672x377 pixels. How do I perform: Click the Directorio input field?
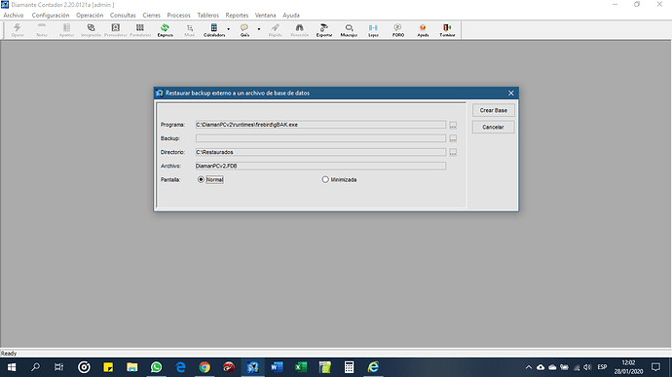pos(320,152)
